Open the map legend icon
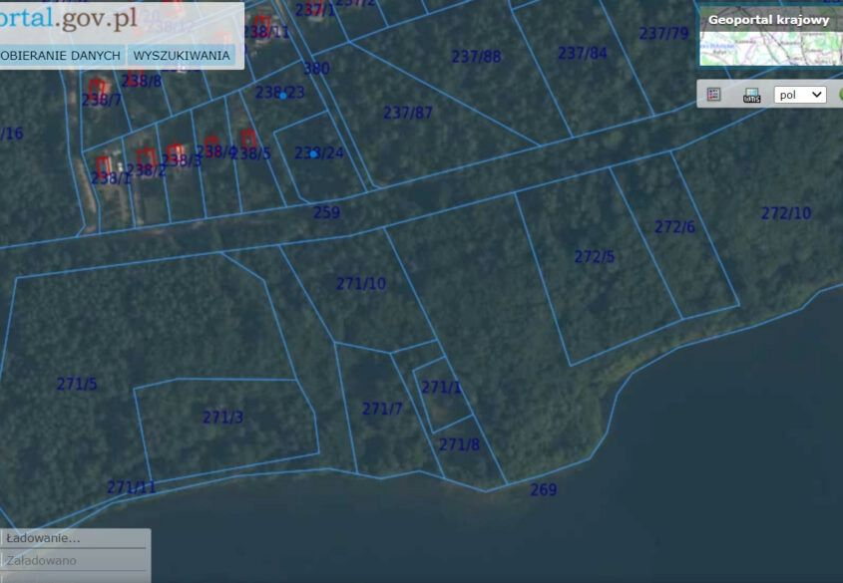 pos(713,95)
